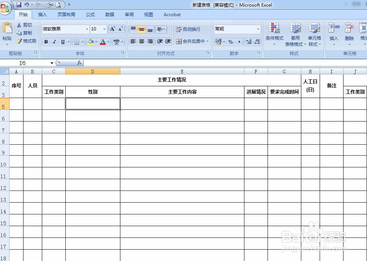
Task: Switch to the 数据 tab
Action: pyautogui.click(x=109, y=15)
